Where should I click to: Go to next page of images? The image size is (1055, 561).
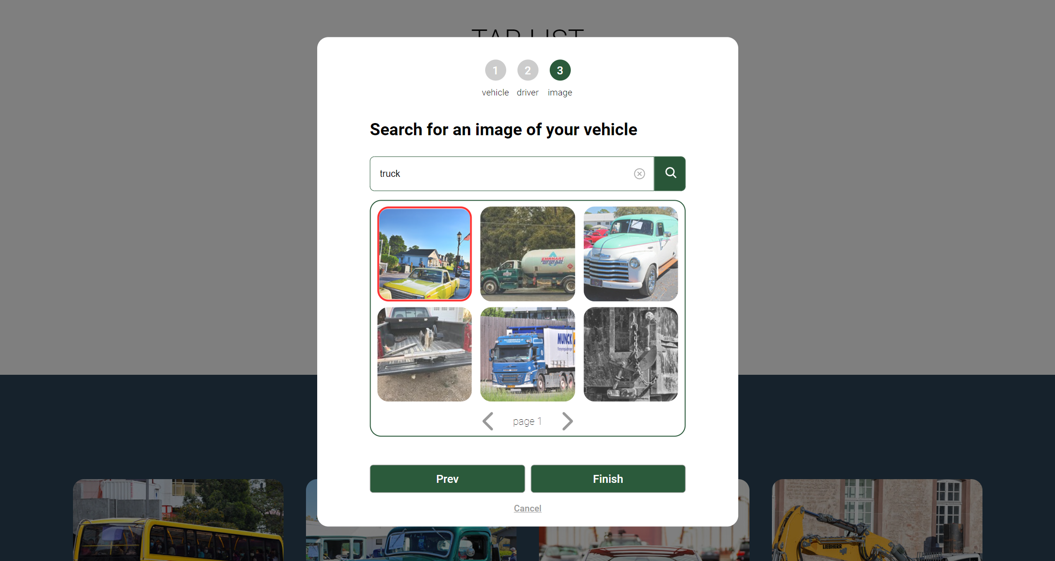(567, 421)
